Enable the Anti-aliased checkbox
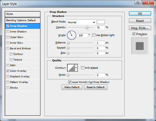Image resolution: width=156 pixels, height=121 pixels. [x=83, y=68]
